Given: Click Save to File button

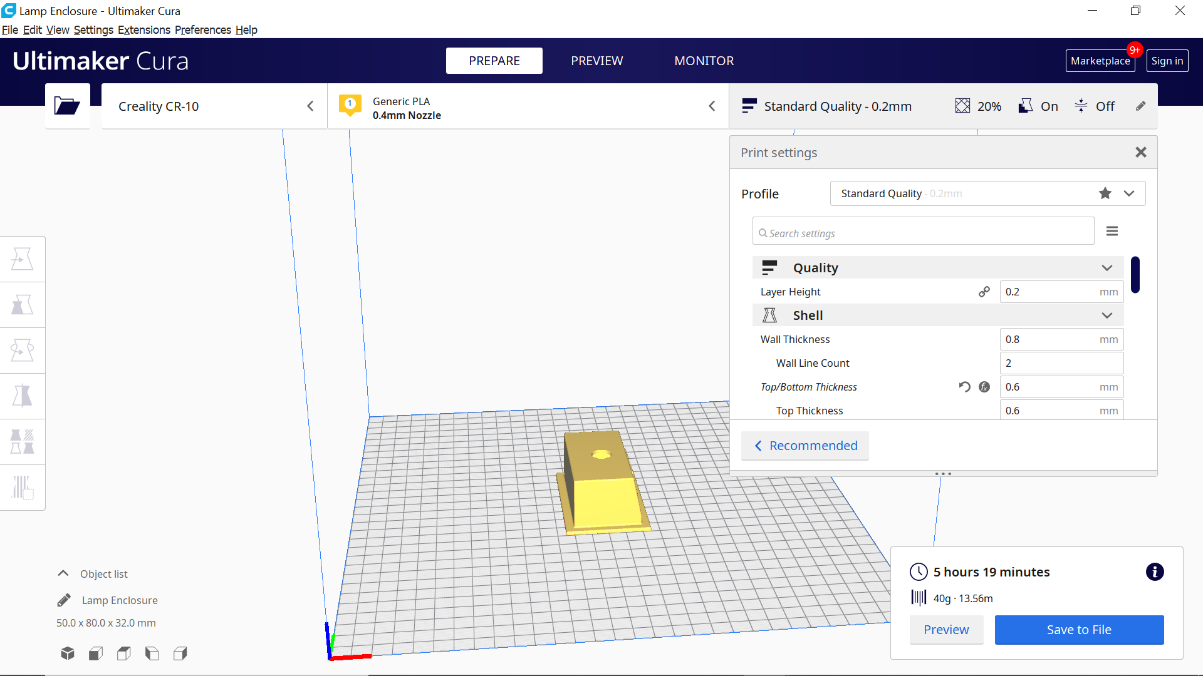Looking at the screenshot, I should coord(1078,630).
